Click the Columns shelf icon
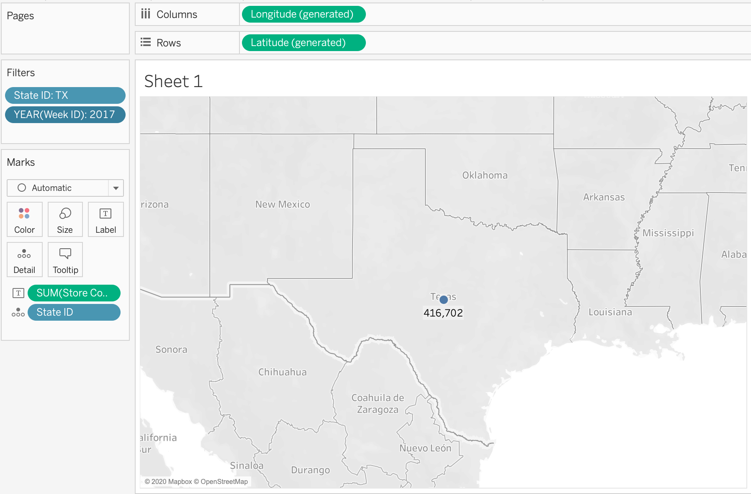751x494 pixels. pyautogui.click(x=146, y=14)
